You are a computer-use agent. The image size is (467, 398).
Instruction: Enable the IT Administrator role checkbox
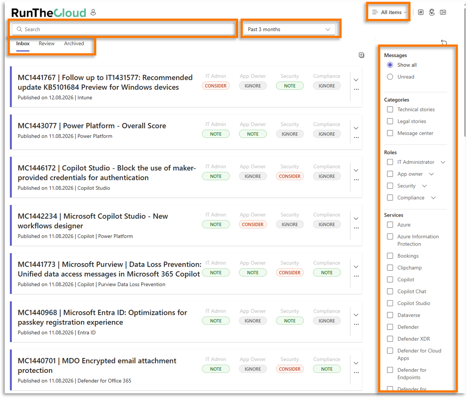(390, 162)
